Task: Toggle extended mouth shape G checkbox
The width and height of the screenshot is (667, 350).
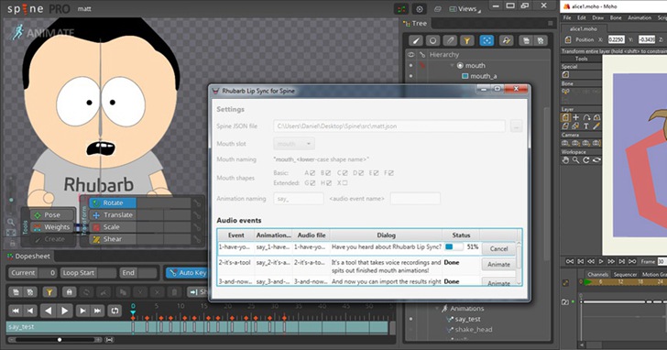Action: click(x=312, y=183)
